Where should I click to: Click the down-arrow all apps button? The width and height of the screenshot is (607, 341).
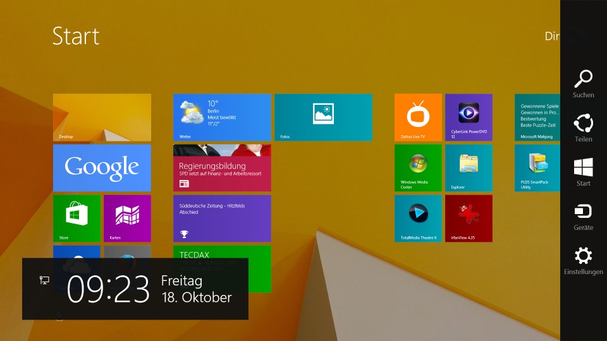pyautogui.click(x=59, y=315)
